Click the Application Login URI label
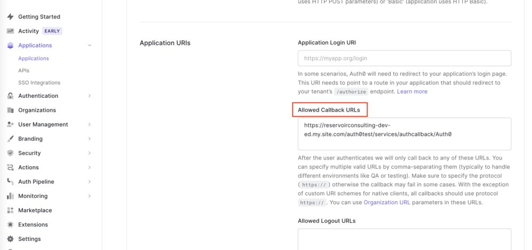The height and width of the screenshot is (250, 532). point(327,43)
